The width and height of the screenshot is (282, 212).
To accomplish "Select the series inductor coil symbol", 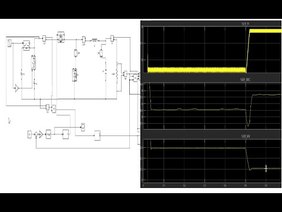I will point(95,41).
